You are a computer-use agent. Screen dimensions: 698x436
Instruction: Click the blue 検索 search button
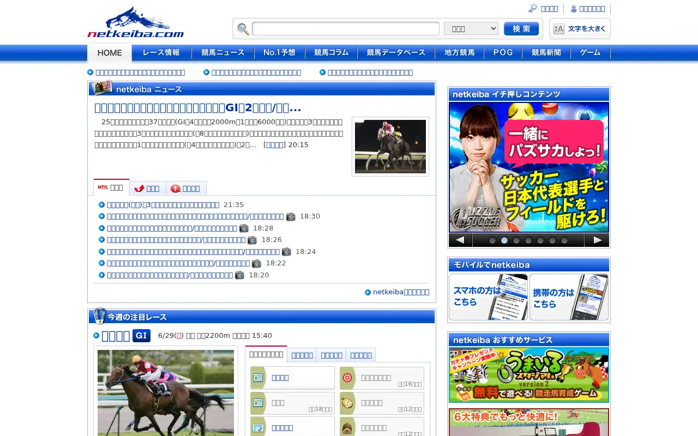[x=521, y=29]
